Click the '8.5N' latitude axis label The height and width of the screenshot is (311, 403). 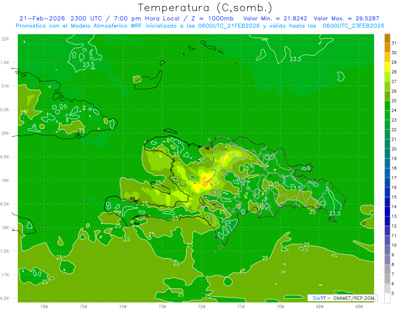5,204
